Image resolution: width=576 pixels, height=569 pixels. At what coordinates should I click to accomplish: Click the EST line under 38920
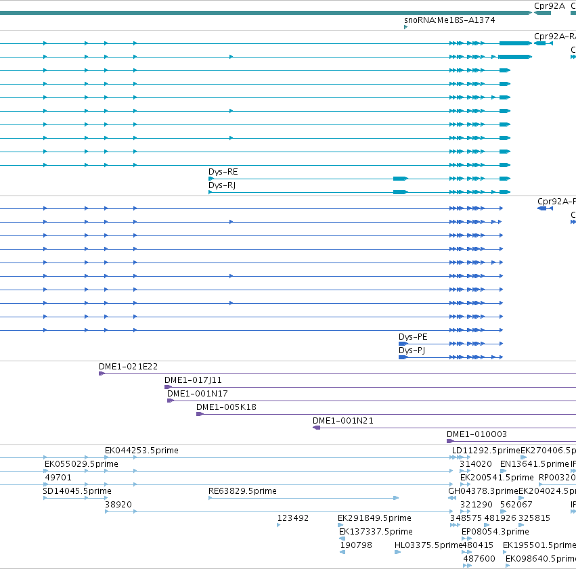click(279, 511)
